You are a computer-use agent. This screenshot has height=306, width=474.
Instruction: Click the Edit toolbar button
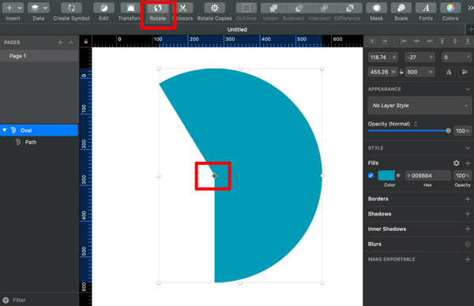(103, 8)
